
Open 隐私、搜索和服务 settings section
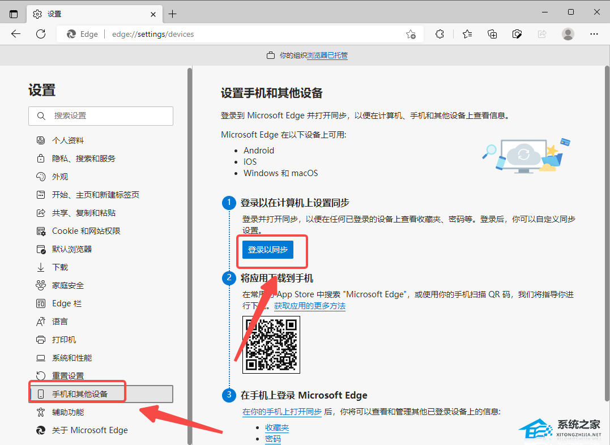coord(83,159)
